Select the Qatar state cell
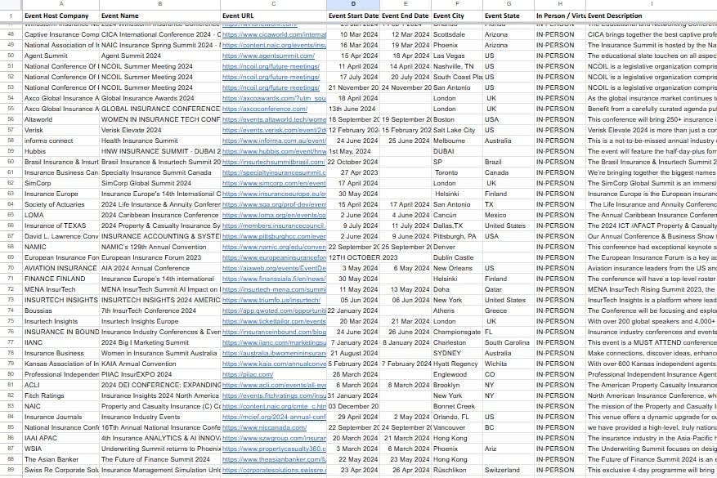Screen dimensions: 717x478 tap(509, 289)
